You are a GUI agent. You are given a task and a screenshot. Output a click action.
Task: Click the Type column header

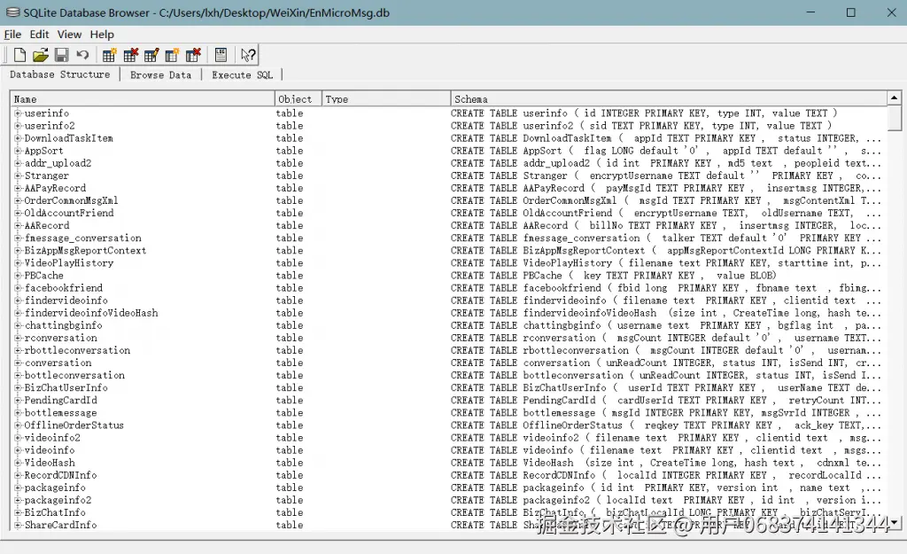386,99
